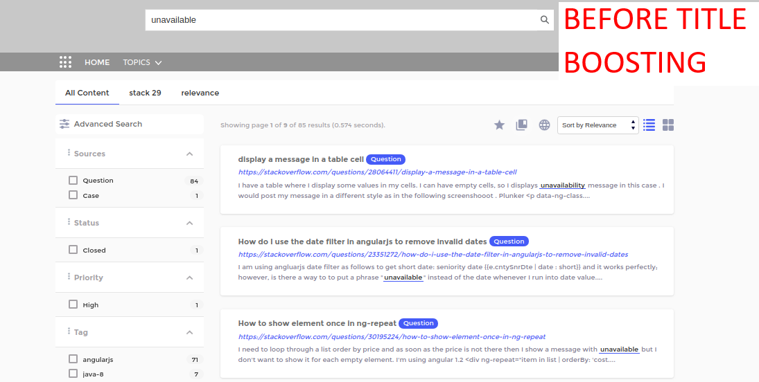Switch to the relevance tab
This screenshot has height=382, width=759.
pyautogui.click(x=200, y=93)
